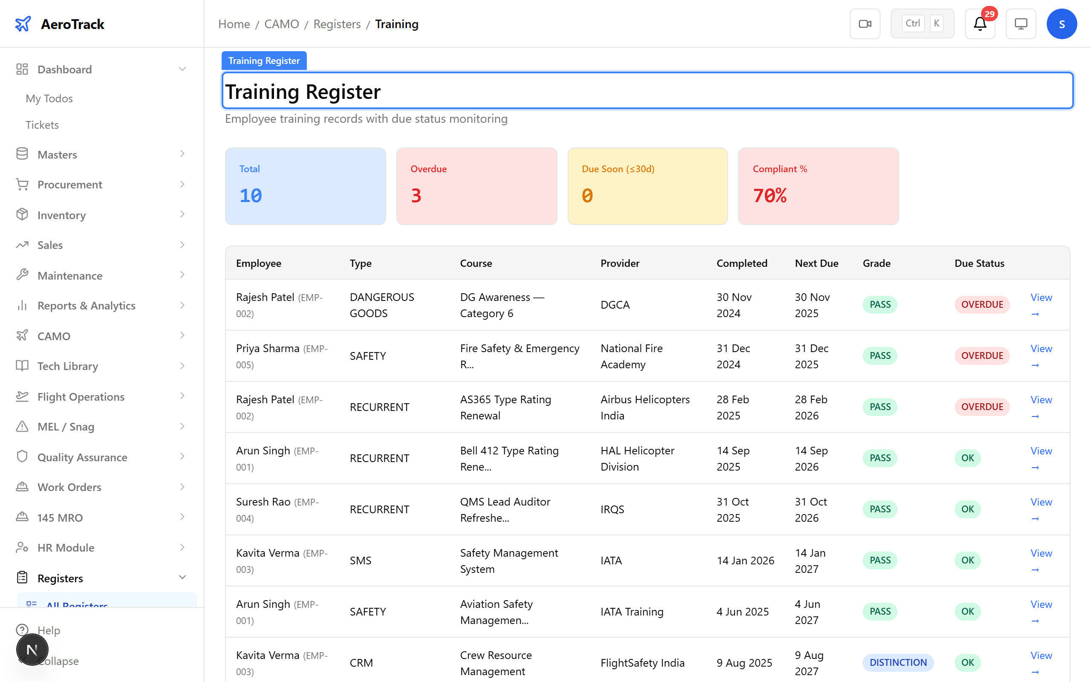1091x682 pixels.
Task: Navigate to Registers via the breadcrumb
Action: [x=337, y=24]
